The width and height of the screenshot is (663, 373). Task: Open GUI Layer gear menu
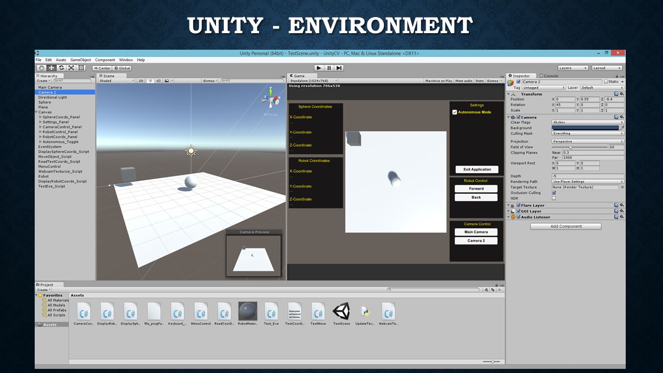pos(622,211)
